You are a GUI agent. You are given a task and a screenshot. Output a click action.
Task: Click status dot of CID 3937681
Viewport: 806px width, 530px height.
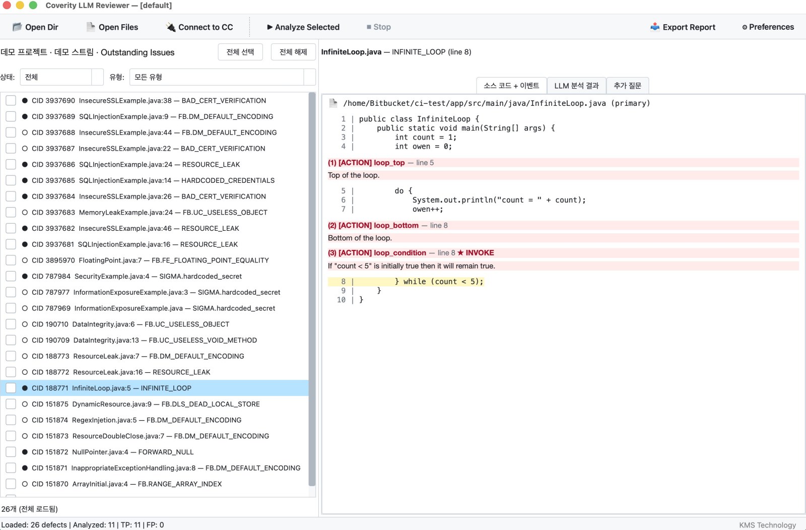pos(25,244)
